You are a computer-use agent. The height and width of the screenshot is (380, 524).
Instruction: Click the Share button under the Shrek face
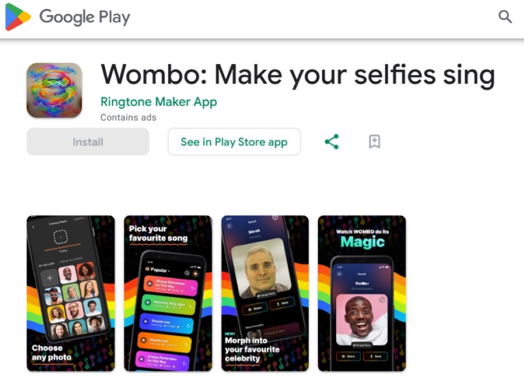pyautogui.click(x=255, y=309)
